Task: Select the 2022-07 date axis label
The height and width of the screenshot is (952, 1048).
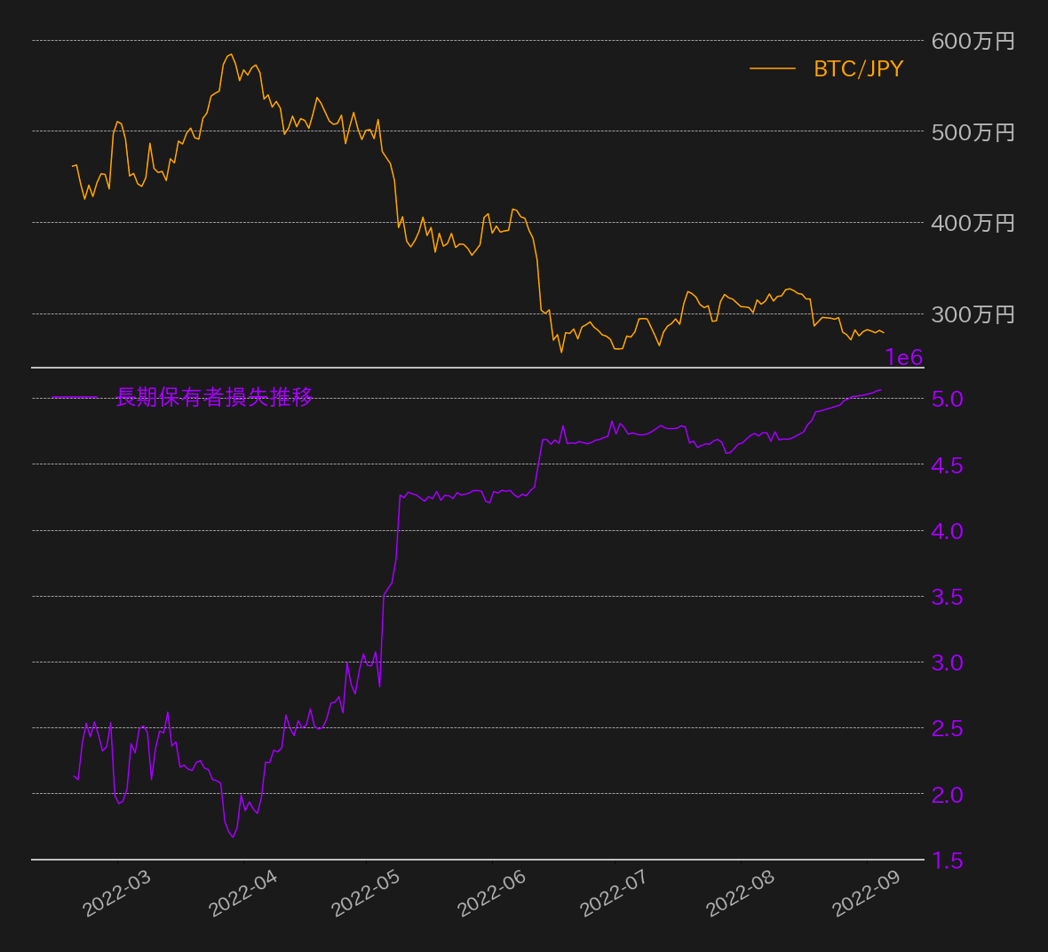Action: (x=614, y=893)
